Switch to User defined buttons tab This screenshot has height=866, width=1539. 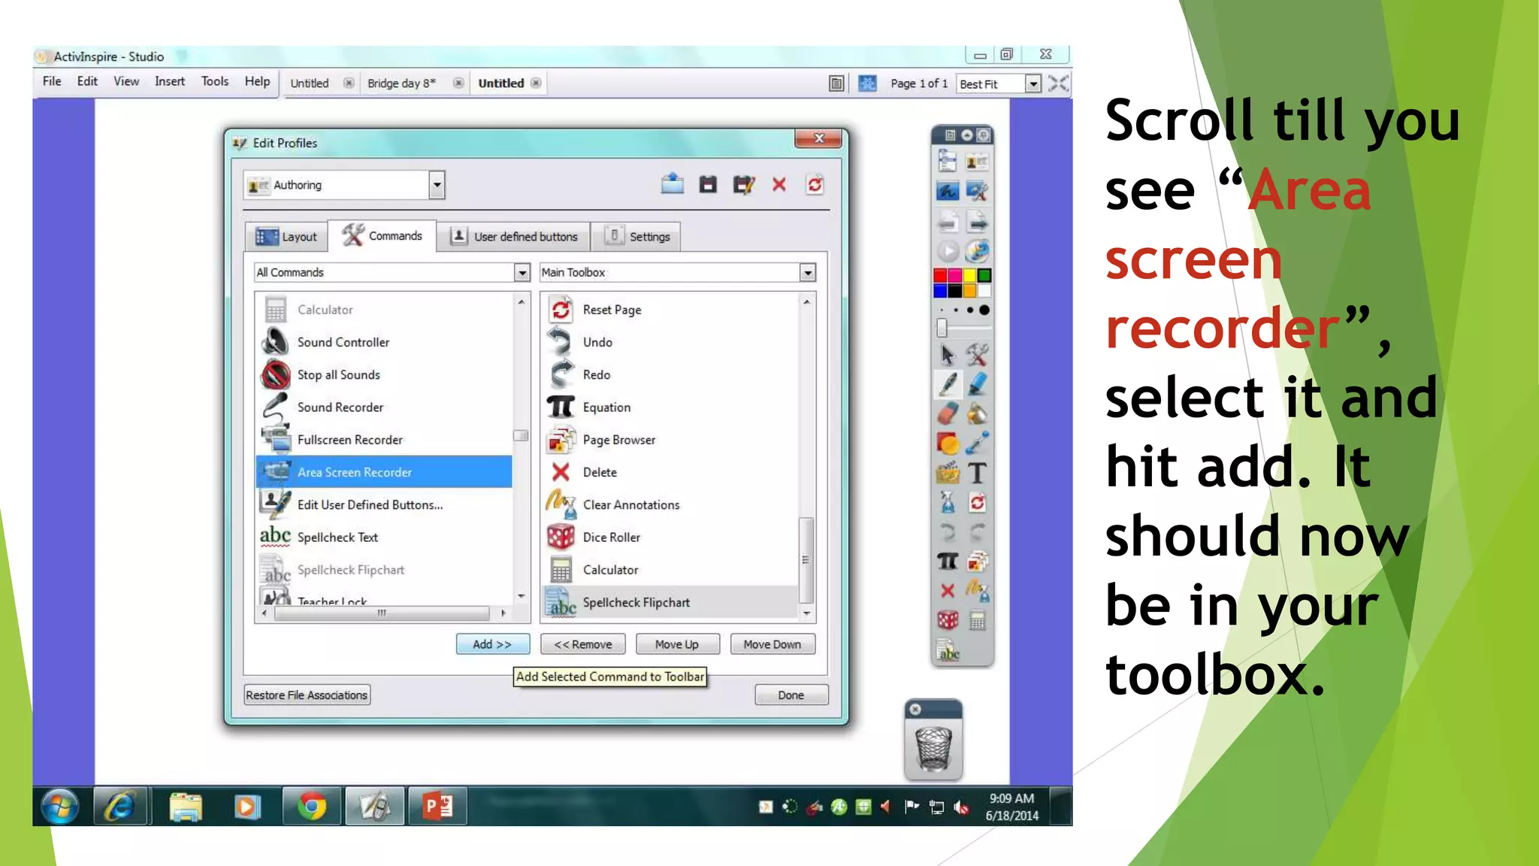click(x=514, y=237)
